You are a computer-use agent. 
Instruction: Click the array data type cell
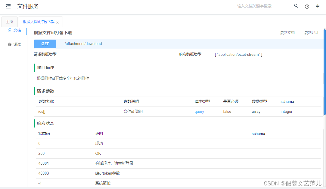256,112
